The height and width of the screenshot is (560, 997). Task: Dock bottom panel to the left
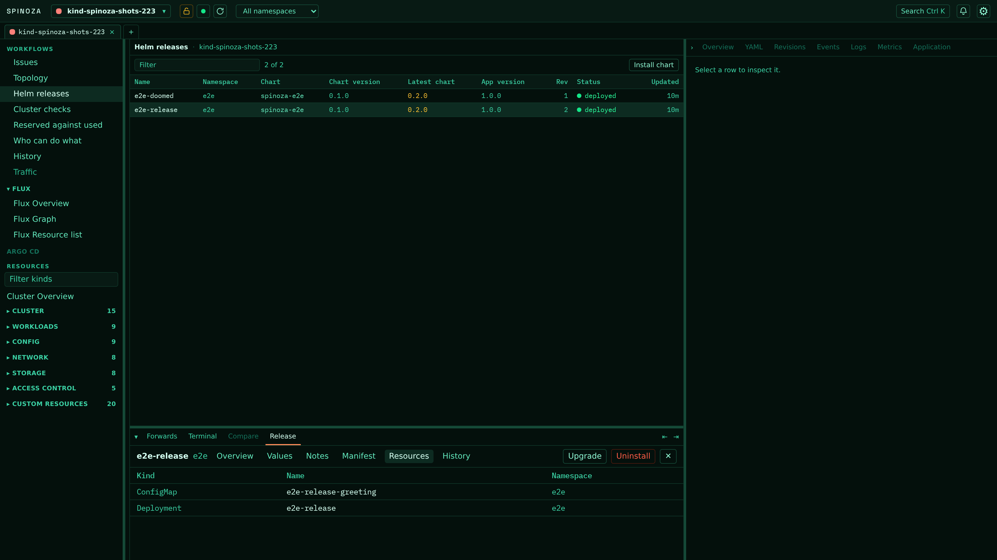665,437
